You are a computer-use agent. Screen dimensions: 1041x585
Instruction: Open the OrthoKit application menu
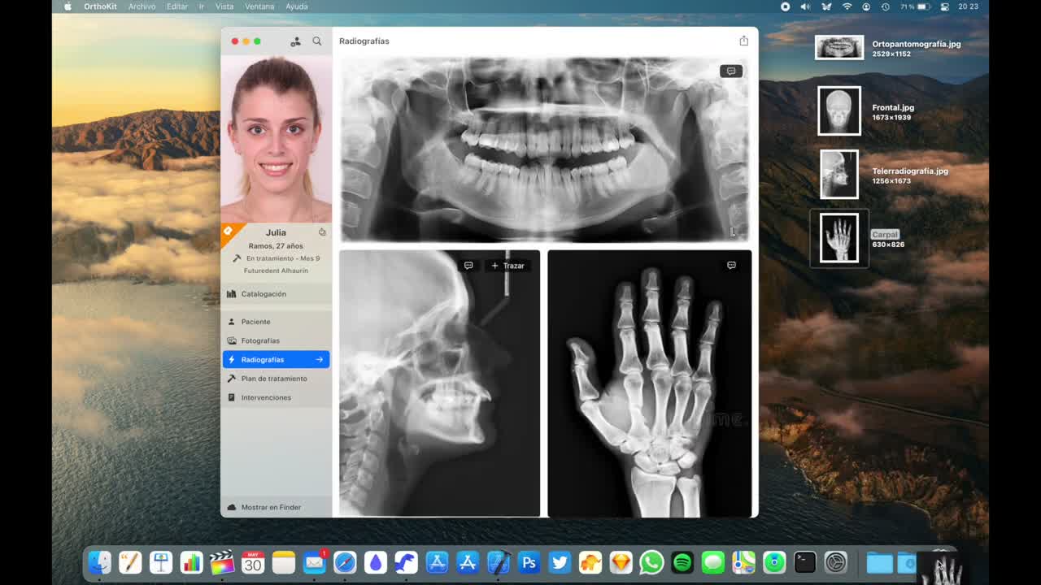click(x=100, y=6)
